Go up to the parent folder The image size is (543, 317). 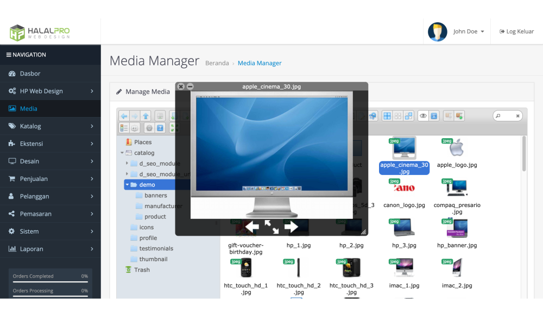click(x=146, y=116)
